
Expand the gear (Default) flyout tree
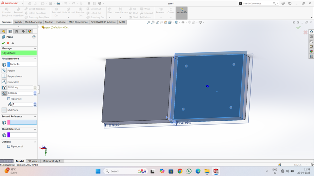pos(39,27)
